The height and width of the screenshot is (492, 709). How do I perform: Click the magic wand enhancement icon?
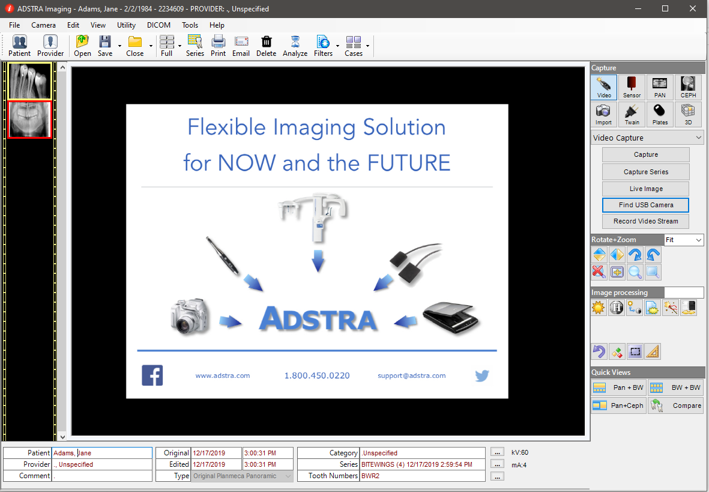click(671, 308)
